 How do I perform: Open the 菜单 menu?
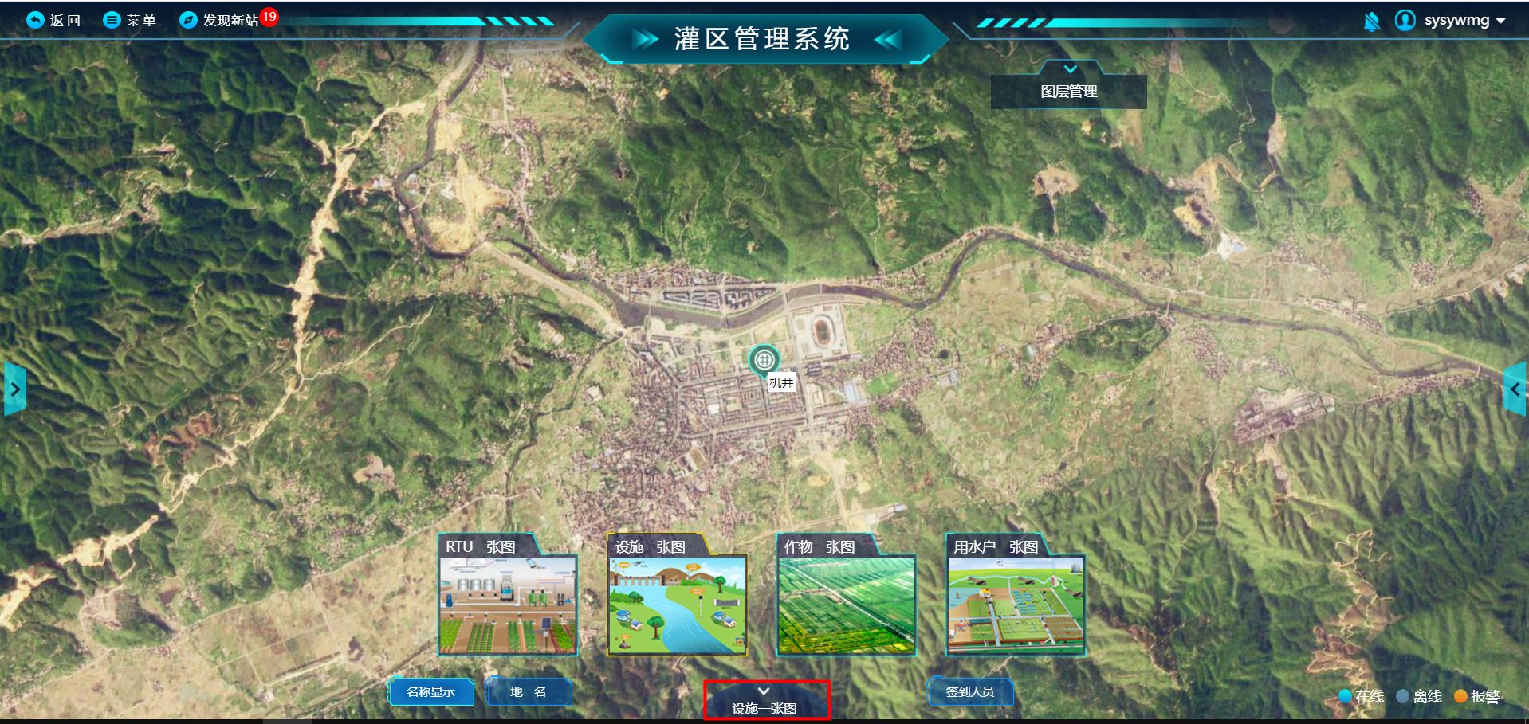130,20
